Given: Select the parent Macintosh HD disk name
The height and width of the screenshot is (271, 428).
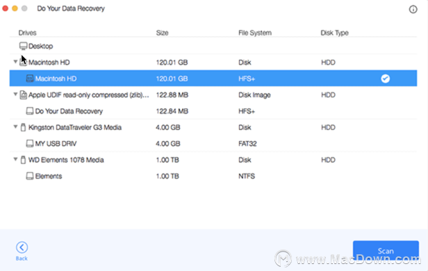Looking at the screenshot, I should pyautogui.click(x=49, y=63).
